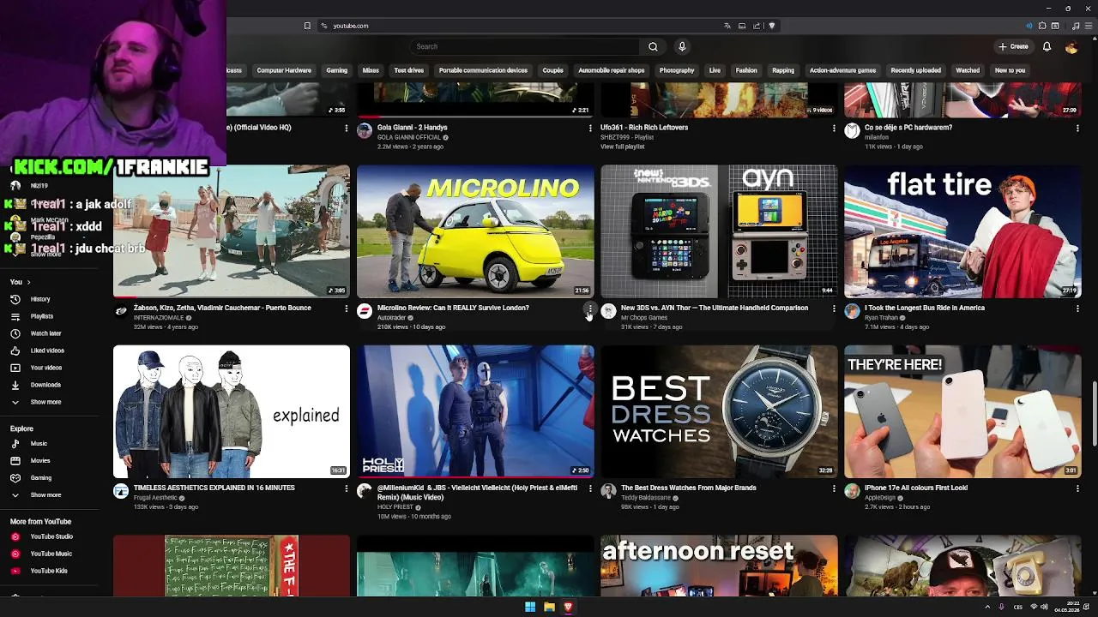Click the Create button
The image size is (1098, 617).
pos(1013,46)
